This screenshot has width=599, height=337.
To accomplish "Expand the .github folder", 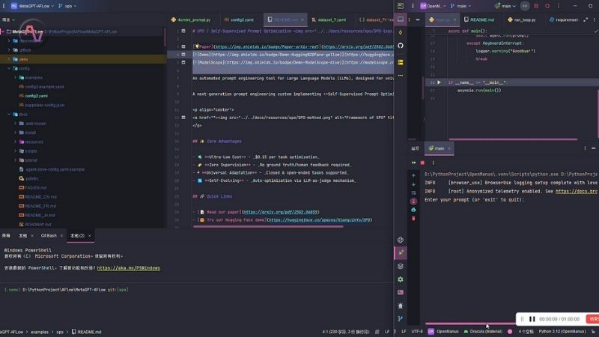I will pos(9,50).
